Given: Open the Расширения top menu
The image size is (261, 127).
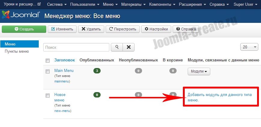Looking at the screenshot, I should pos(192,5).
